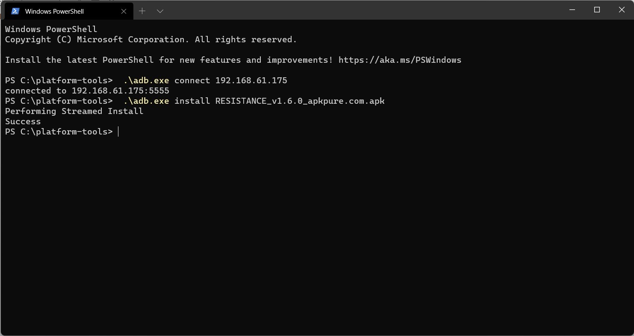Image resolution: width=634 pixels, height=336 pixels.
Task: Click at the blinking cursor on last prompt
Action: tap(118, 131)
